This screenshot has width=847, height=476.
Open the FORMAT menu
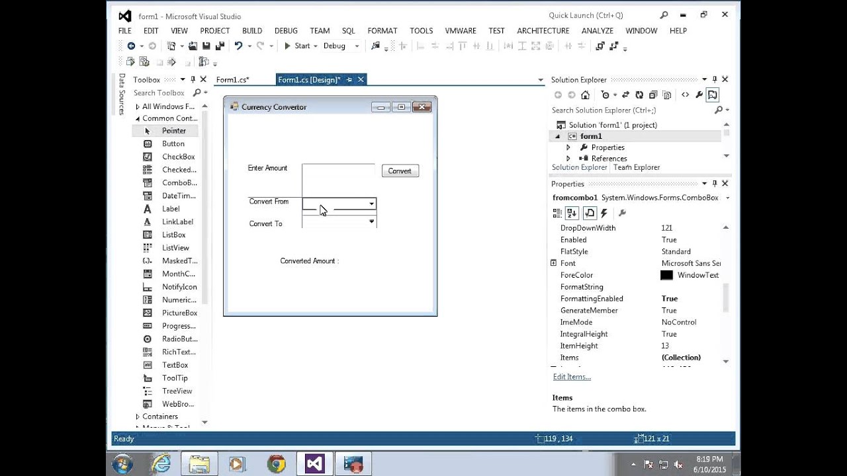(382, 31)
